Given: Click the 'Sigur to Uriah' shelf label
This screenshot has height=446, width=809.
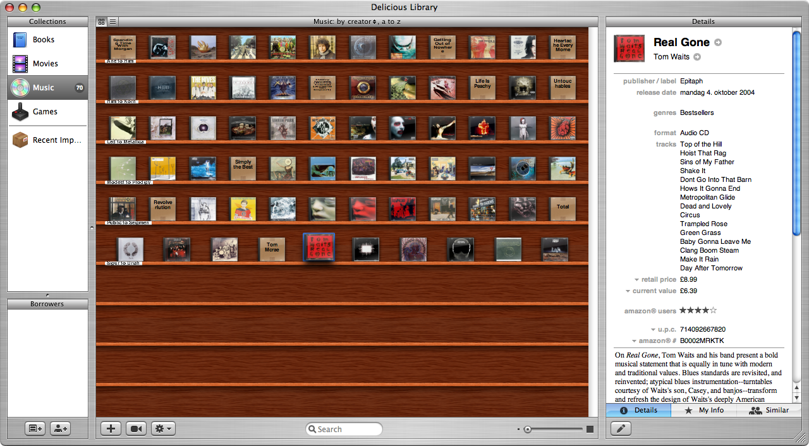Looking at the screenshot, I should click(x=123, y=263).
